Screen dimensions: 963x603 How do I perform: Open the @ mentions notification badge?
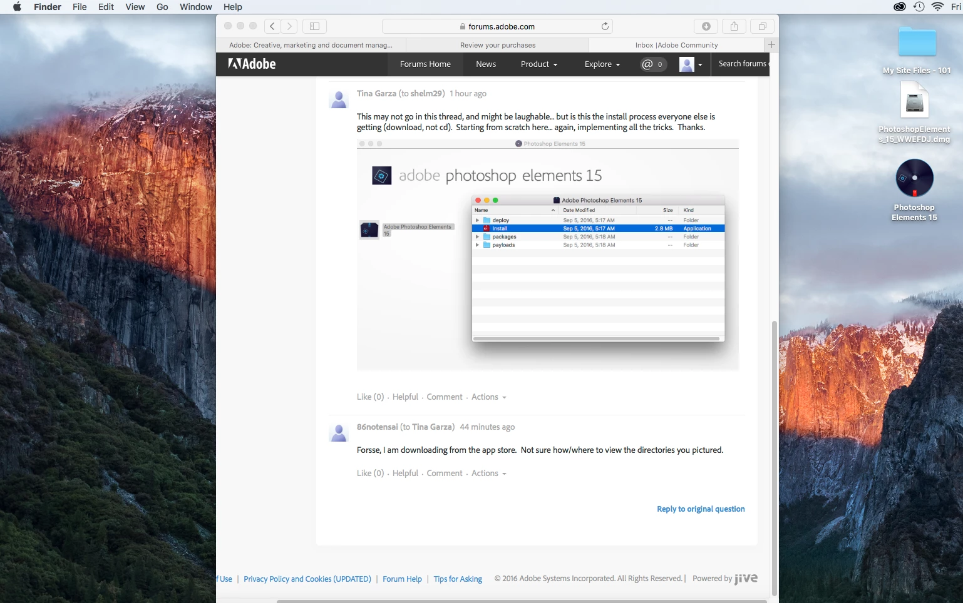click(653, 64)
